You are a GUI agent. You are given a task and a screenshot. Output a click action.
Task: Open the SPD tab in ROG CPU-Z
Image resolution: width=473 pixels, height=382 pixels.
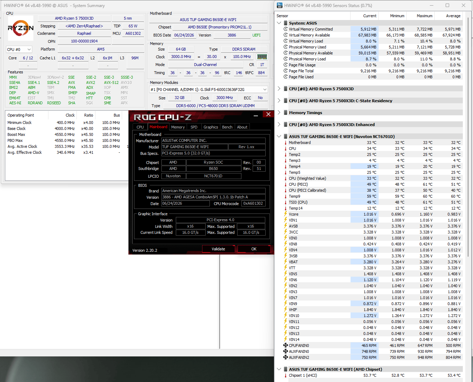point(194,127)
